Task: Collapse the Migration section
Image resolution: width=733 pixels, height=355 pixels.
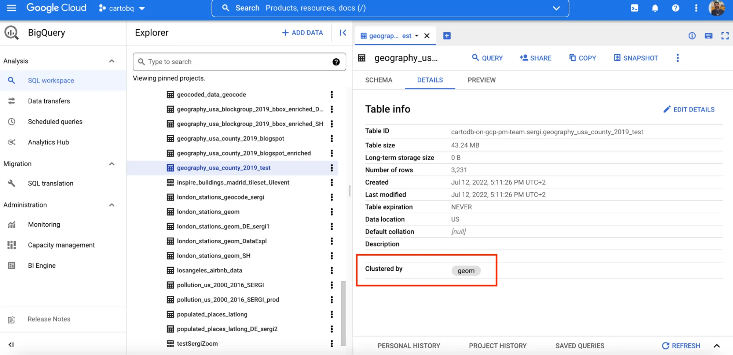Action: (x=112, y=164)
